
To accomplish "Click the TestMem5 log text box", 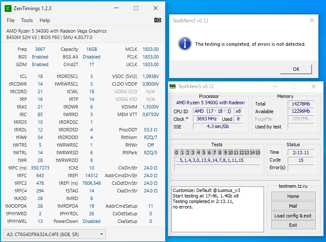I will click(x=218, y=209).
